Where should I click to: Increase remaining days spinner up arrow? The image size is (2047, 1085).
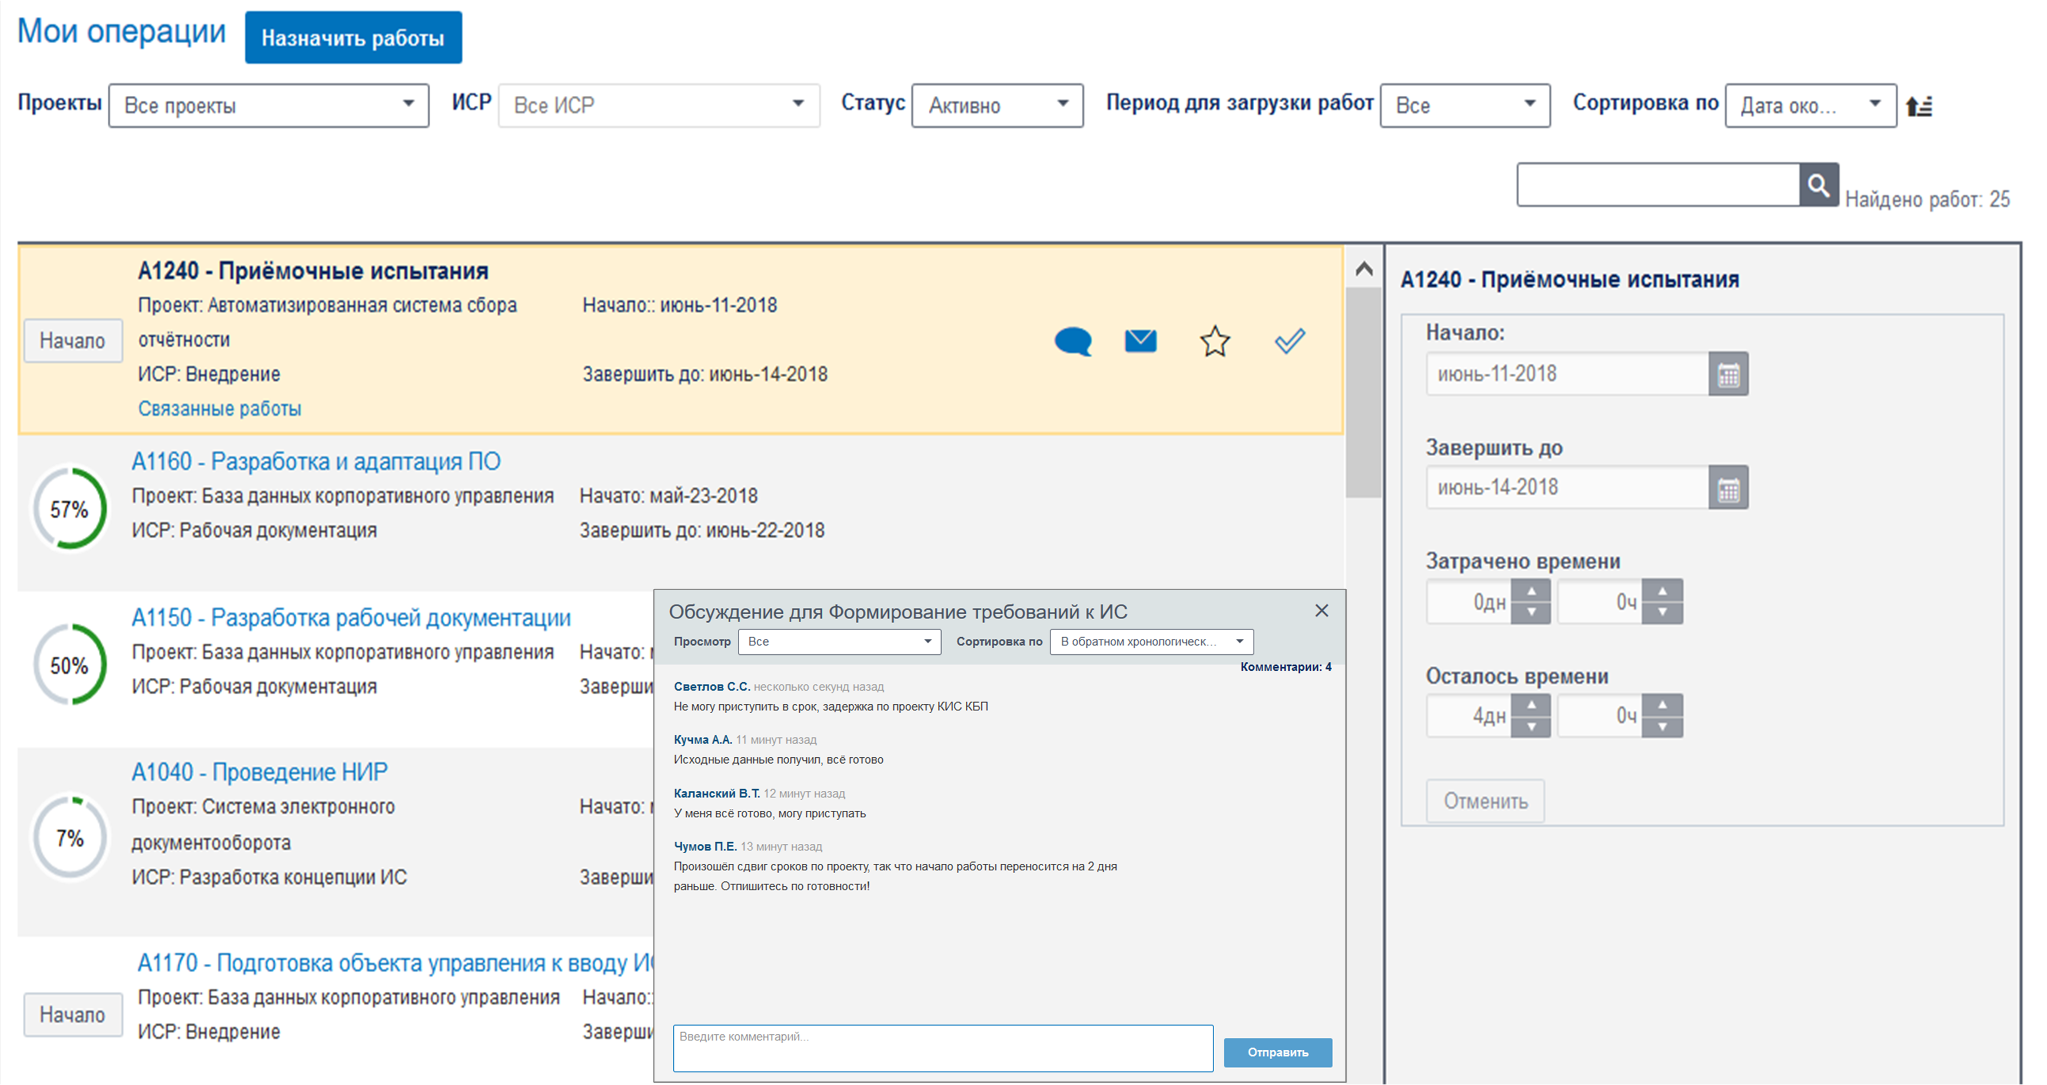coord(1530,705)
